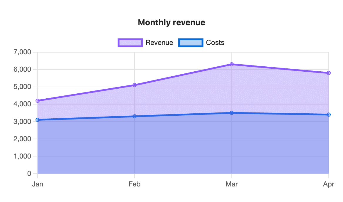Image resolution: width=343 pixels, height=202 pixels.
Task: Click the Monthly revenue chart title
Action: 171,23
